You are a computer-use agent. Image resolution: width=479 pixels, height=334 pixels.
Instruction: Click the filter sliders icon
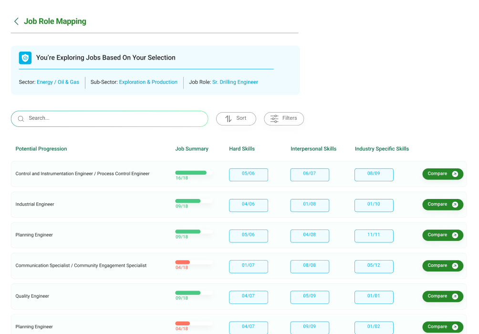(274, 119)
